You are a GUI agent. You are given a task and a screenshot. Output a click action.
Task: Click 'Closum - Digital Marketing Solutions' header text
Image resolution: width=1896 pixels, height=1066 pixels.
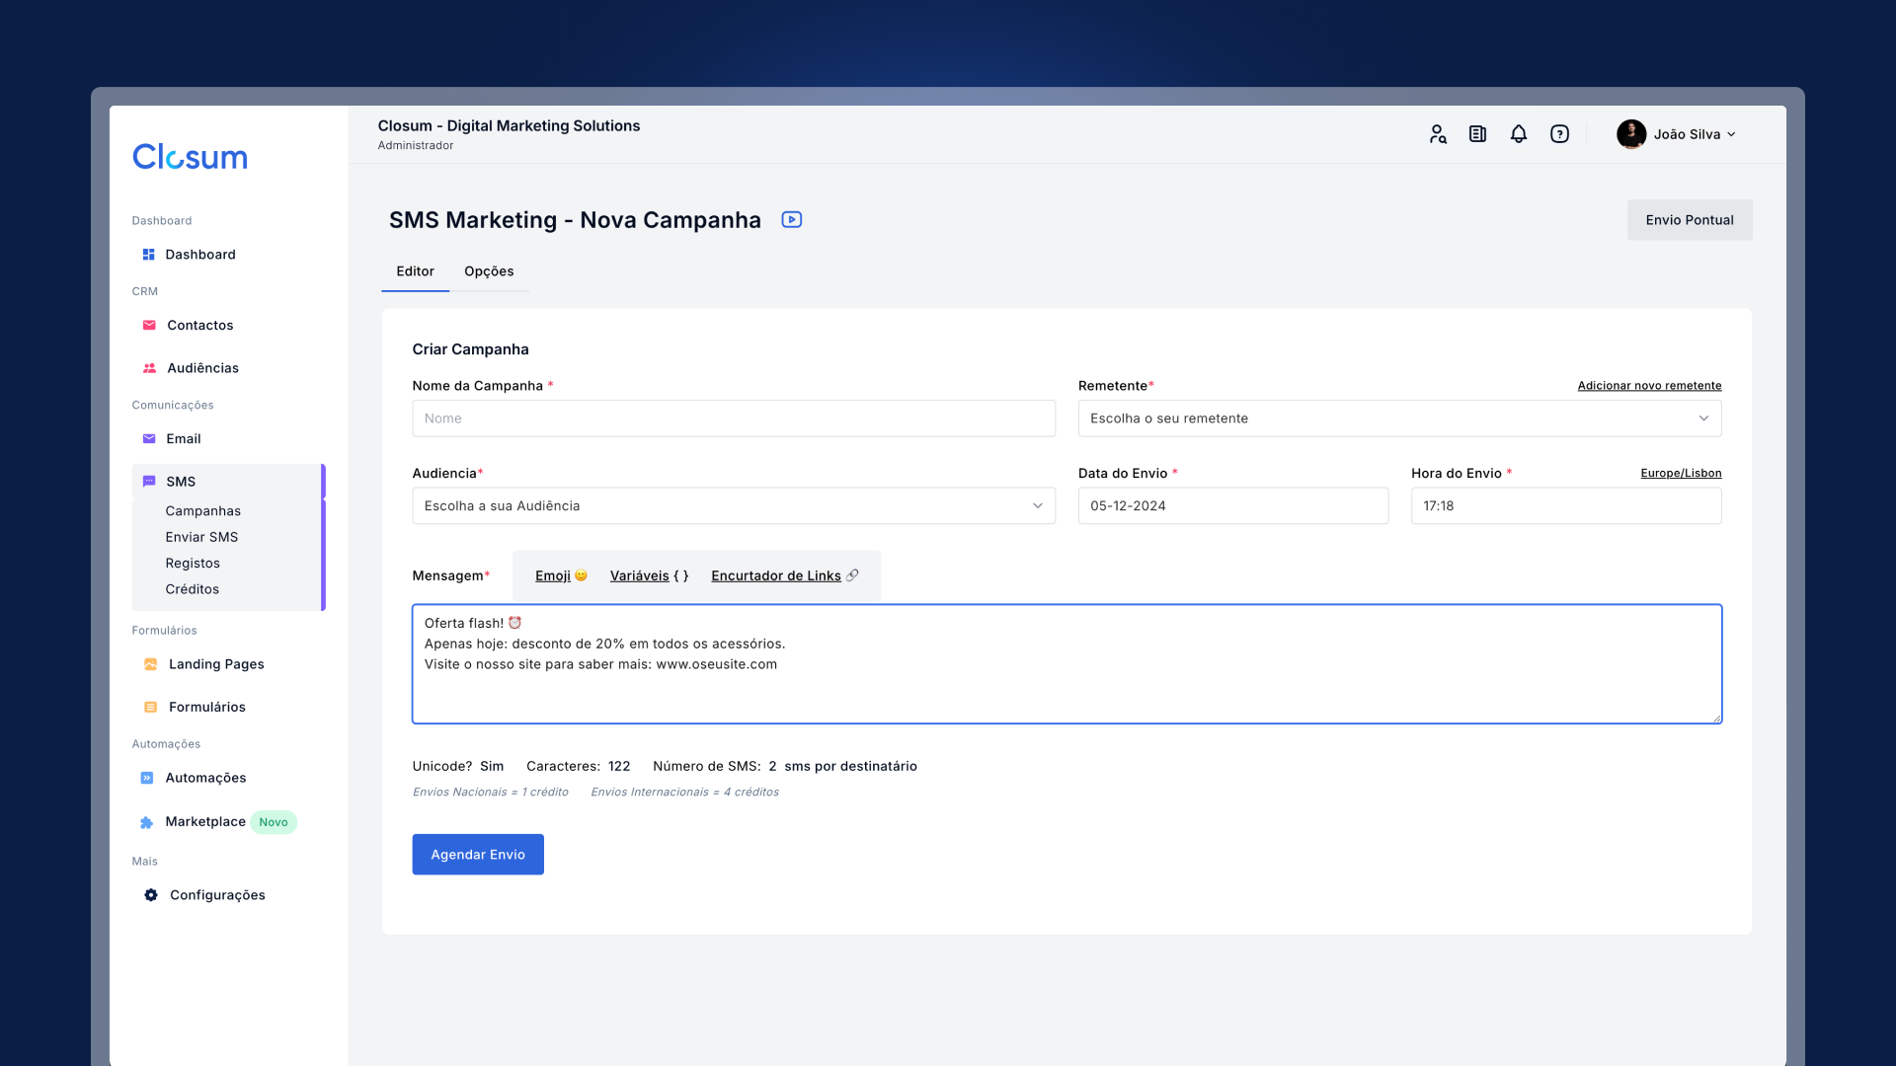pyautogui.click(x=509, y=125)
